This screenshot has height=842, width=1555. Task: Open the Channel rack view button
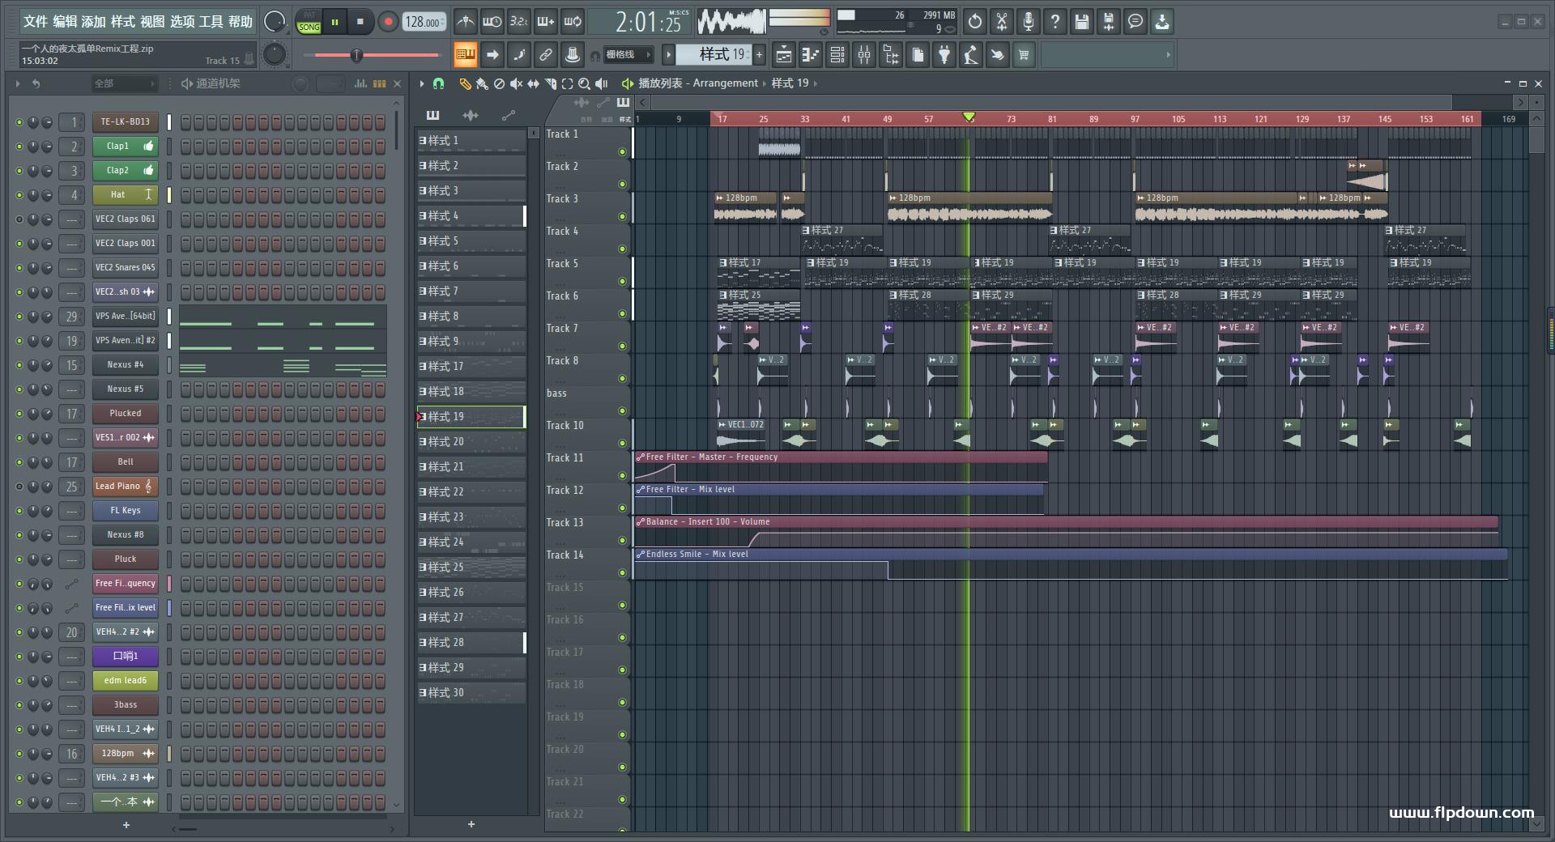(x=837, y=55)
